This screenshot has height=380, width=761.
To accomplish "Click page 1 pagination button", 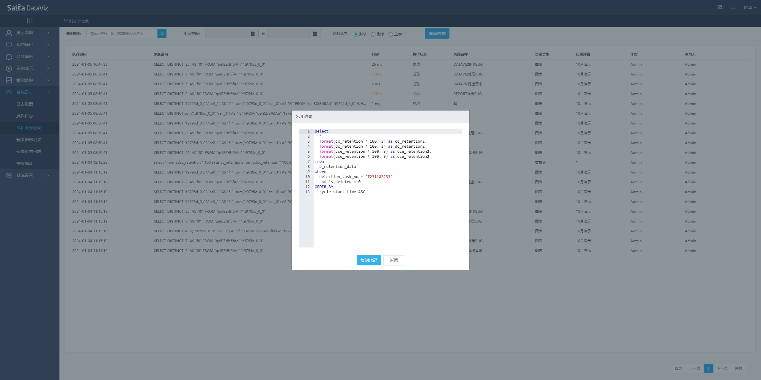I will (x=708, y=368).
